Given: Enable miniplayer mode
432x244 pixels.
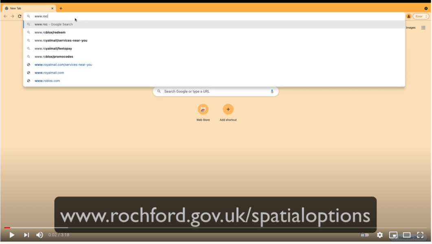Looking at the screenshot, I should 393,235.
